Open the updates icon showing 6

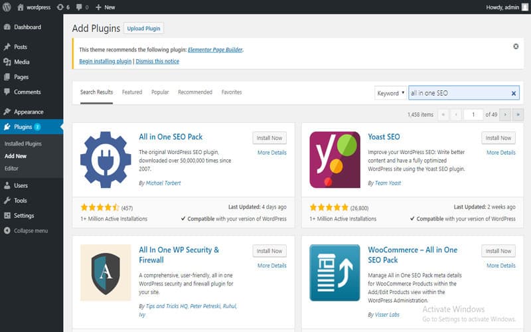pos(63,7)
